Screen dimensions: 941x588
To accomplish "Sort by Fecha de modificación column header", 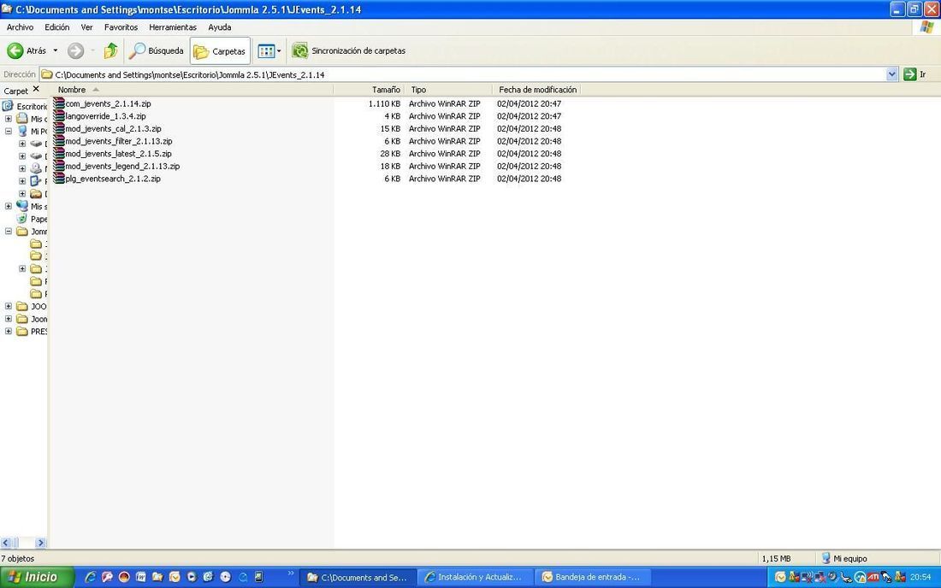I will 536,89.
